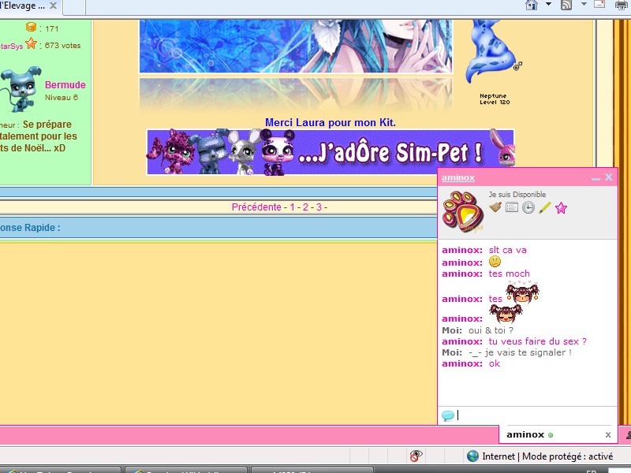
Task: Close the l'Elevage browser tab
Action: click(53, 6)
